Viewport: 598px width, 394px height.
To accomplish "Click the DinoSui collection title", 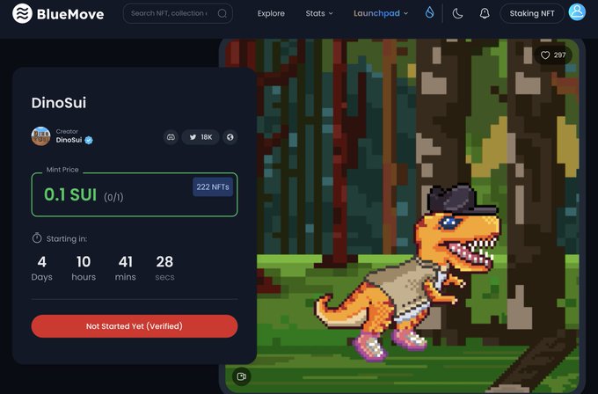I will [x=59, y=103].
